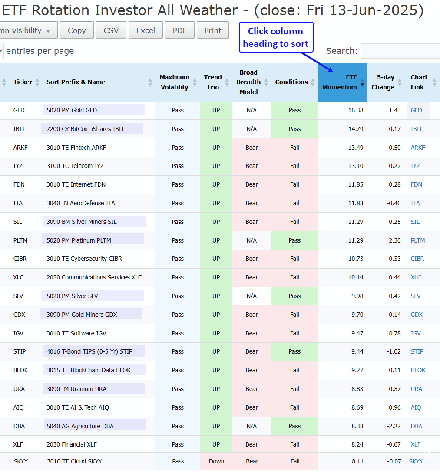
Task: Sort by Conditions column sort arrows
Action: click(313, 82)
